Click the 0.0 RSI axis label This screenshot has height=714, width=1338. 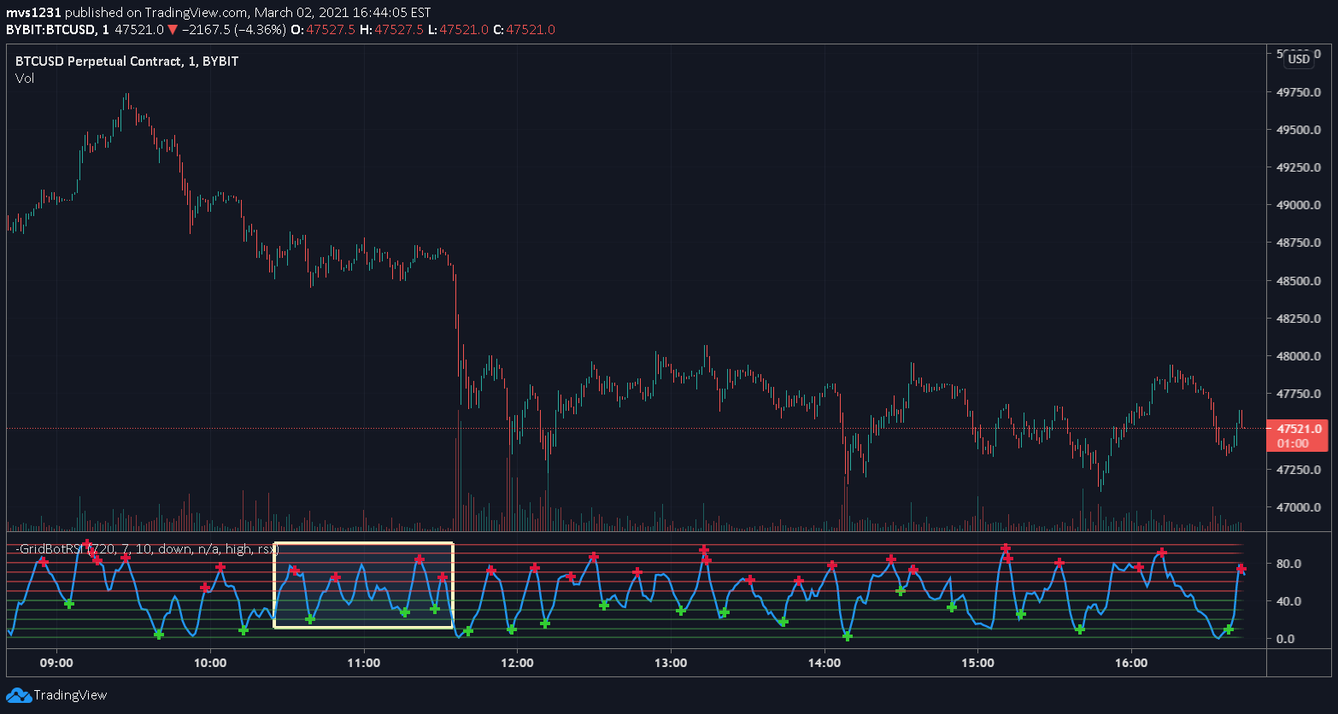(x=1287, y=639)
